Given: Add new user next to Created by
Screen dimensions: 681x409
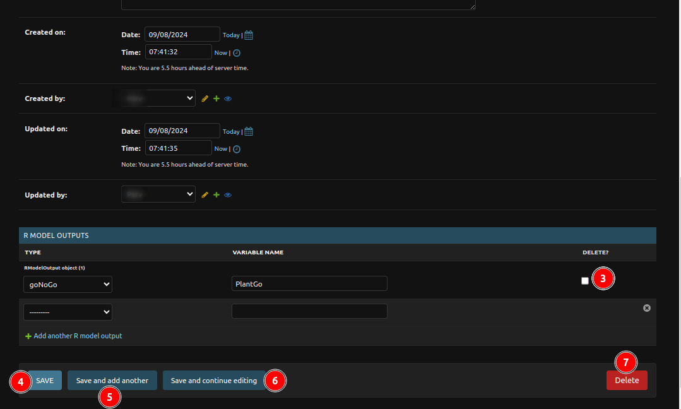Looking at the screenshot, I should click(216, 98).
